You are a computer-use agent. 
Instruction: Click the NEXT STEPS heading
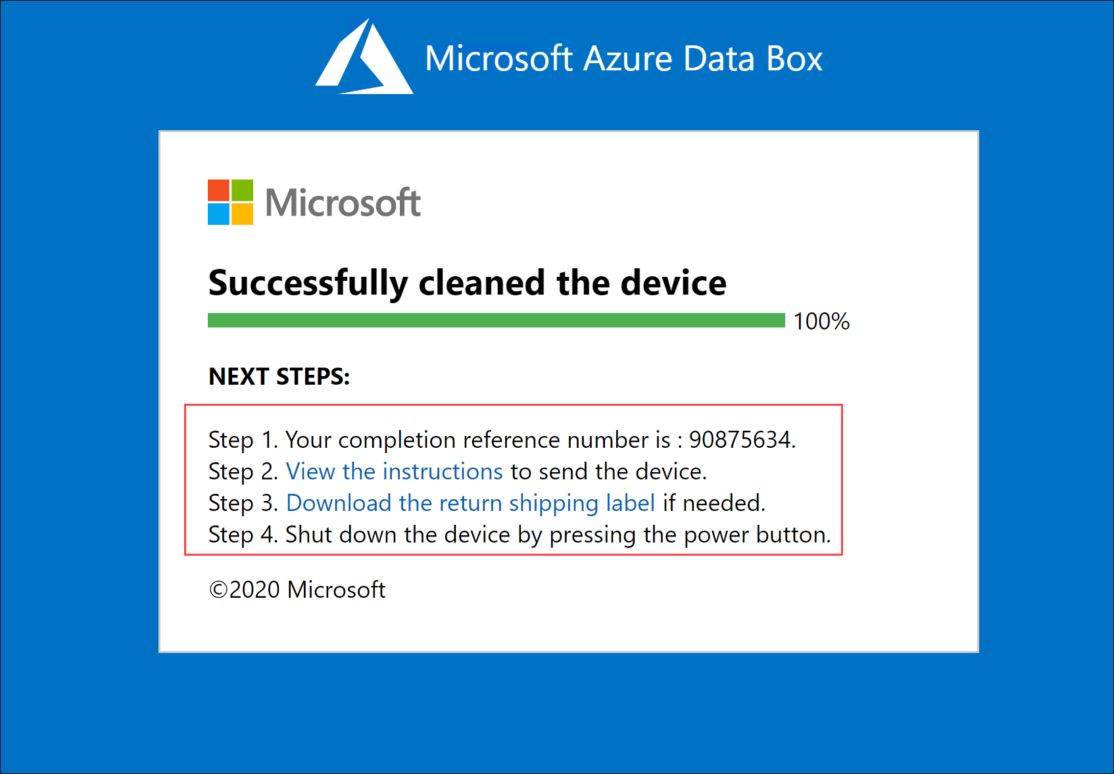point(279,377)
